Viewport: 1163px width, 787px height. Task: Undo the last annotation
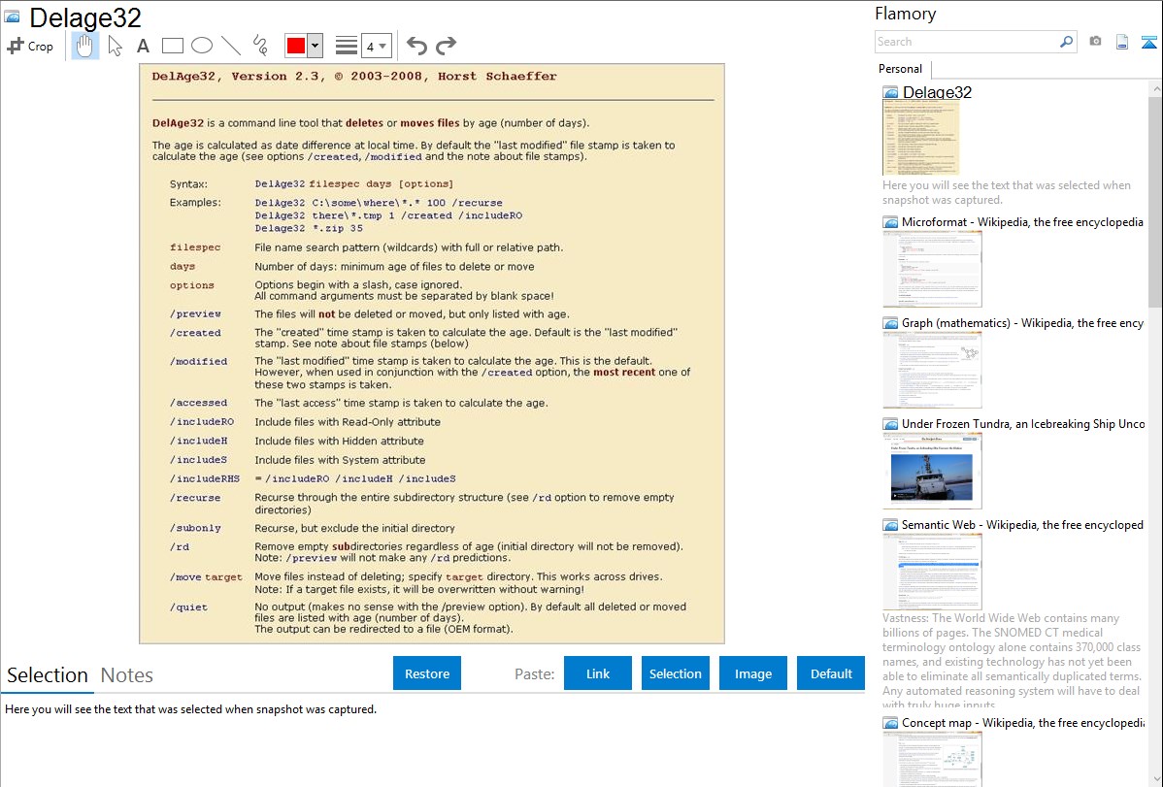coord(416,46)
